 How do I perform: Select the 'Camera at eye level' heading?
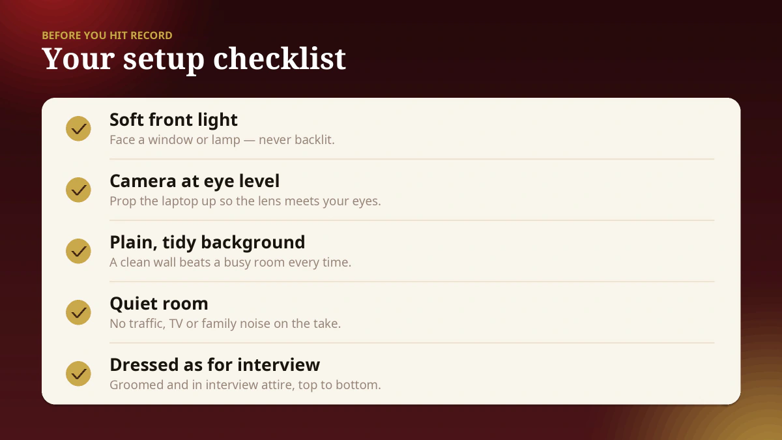pos(194,181)
